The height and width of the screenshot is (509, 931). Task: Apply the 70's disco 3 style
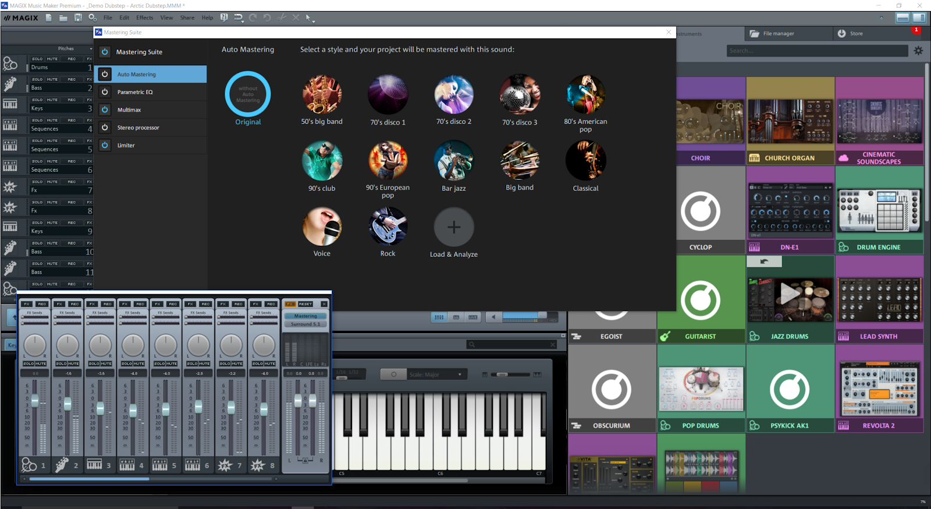pyautogui.click(x=520, y=94)
